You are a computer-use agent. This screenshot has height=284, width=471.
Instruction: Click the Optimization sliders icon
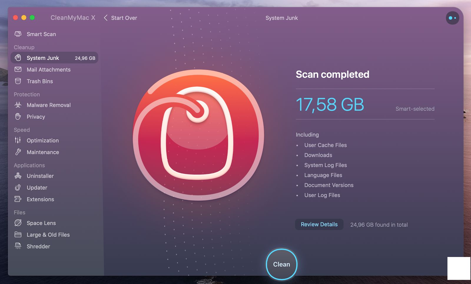(x=18, y=140)
